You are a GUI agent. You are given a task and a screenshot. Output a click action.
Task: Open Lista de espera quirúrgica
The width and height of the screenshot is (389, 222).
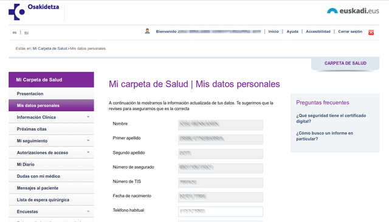pyautogui.click(x=51, y=199)
